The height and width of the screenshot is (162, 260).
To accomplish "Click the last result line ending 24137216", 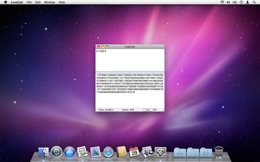I will click(x=116, y=92).
